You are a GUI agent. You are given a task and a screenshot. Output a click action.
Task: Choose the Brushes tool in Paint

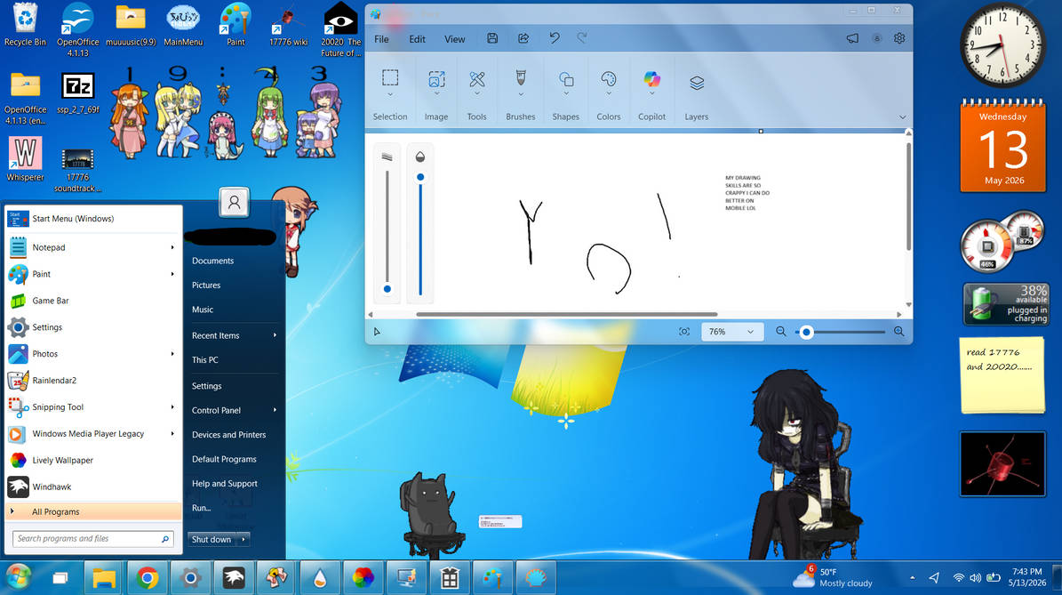tap(520, 77)
